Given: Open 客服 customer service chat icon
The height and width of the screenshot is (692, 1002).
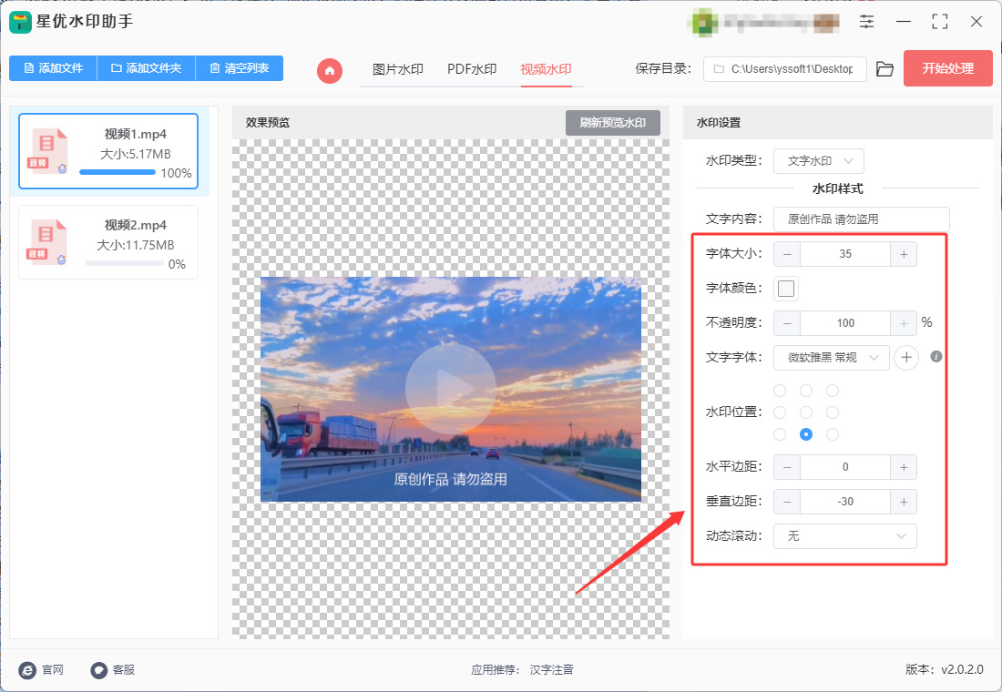Looking at the screenshot, I should coord(99,669).
